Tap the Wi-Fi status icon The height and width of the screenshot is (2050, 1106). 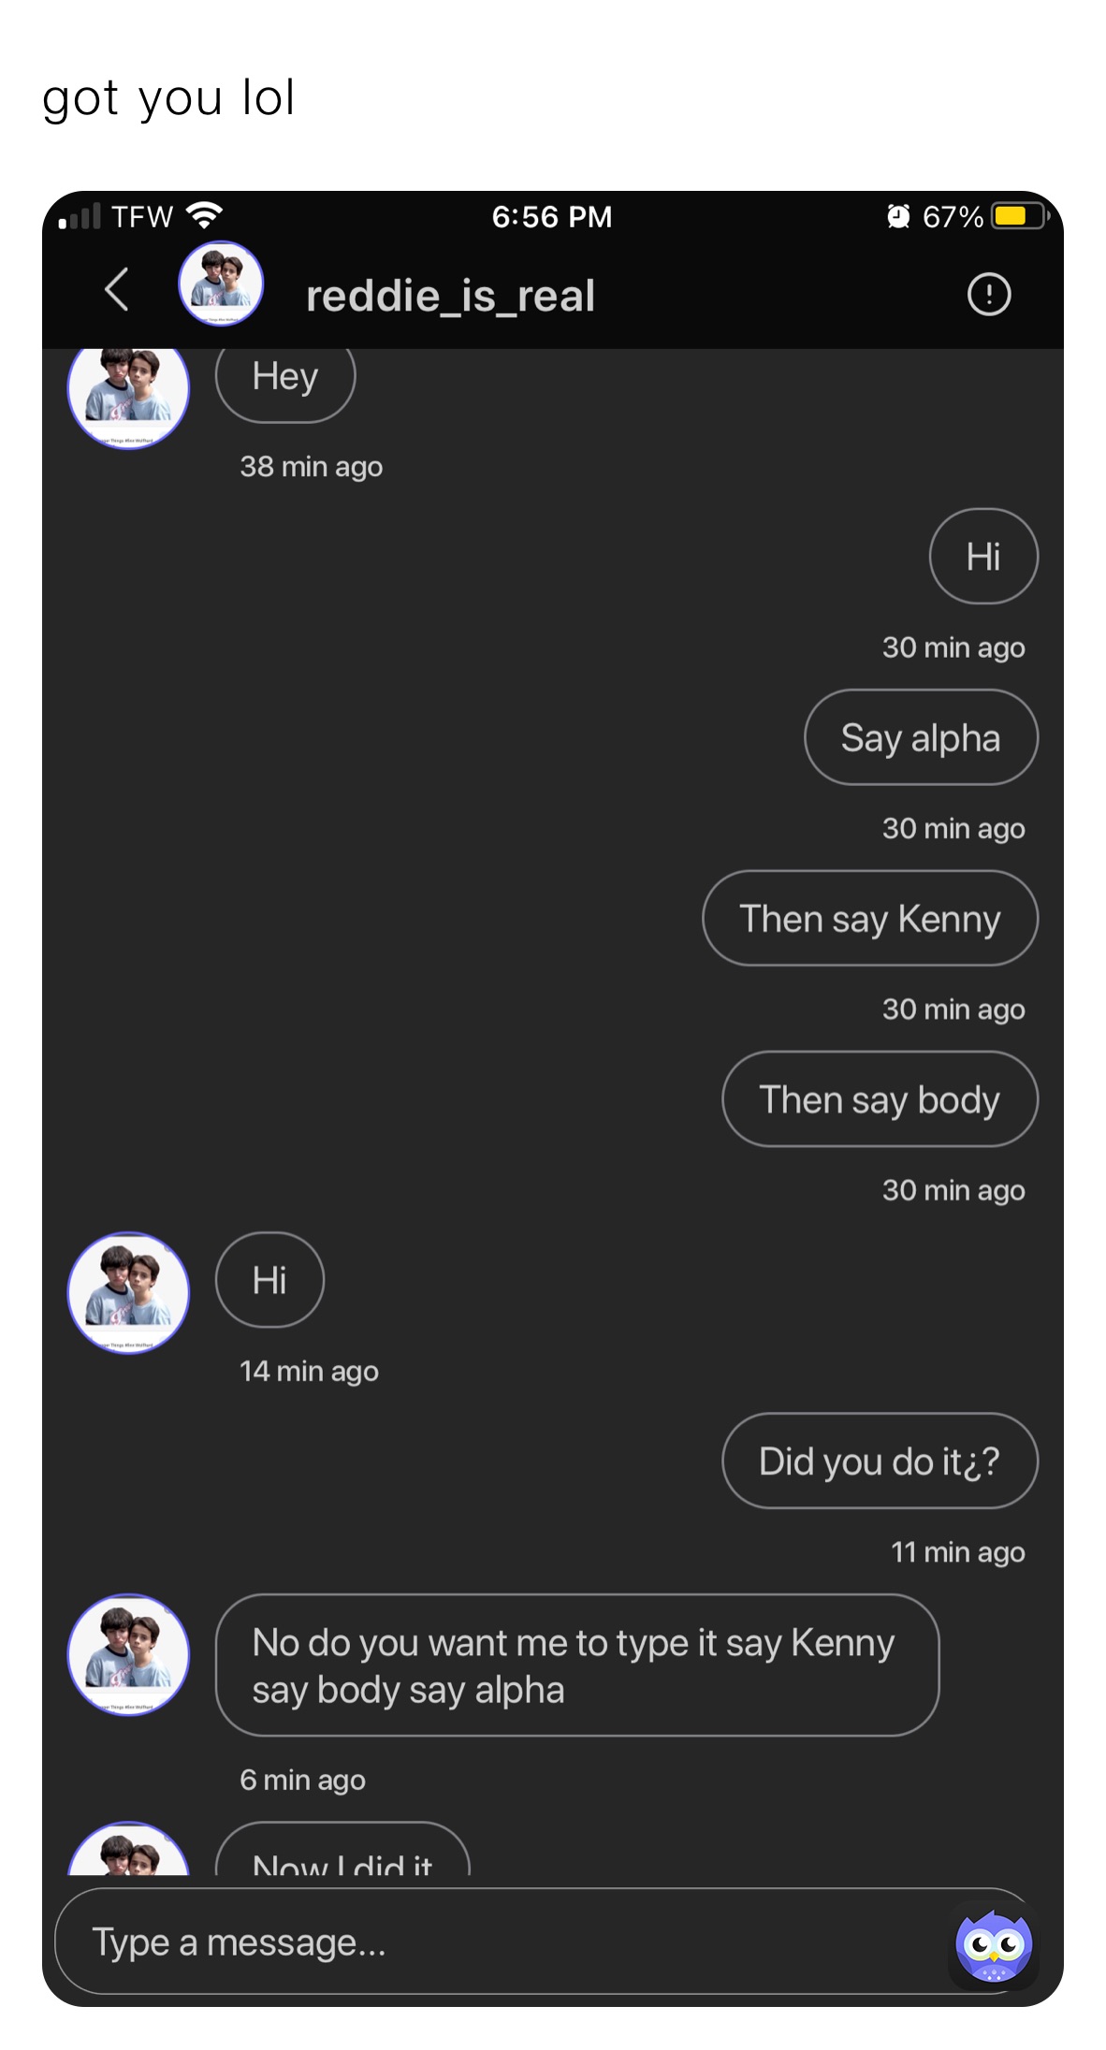[x=204, y=216]
